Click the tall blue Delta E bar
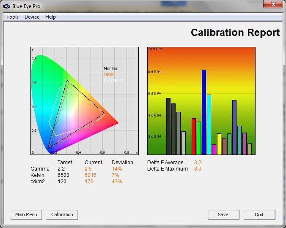Screen dimensions: 286x228 point(204,112)
